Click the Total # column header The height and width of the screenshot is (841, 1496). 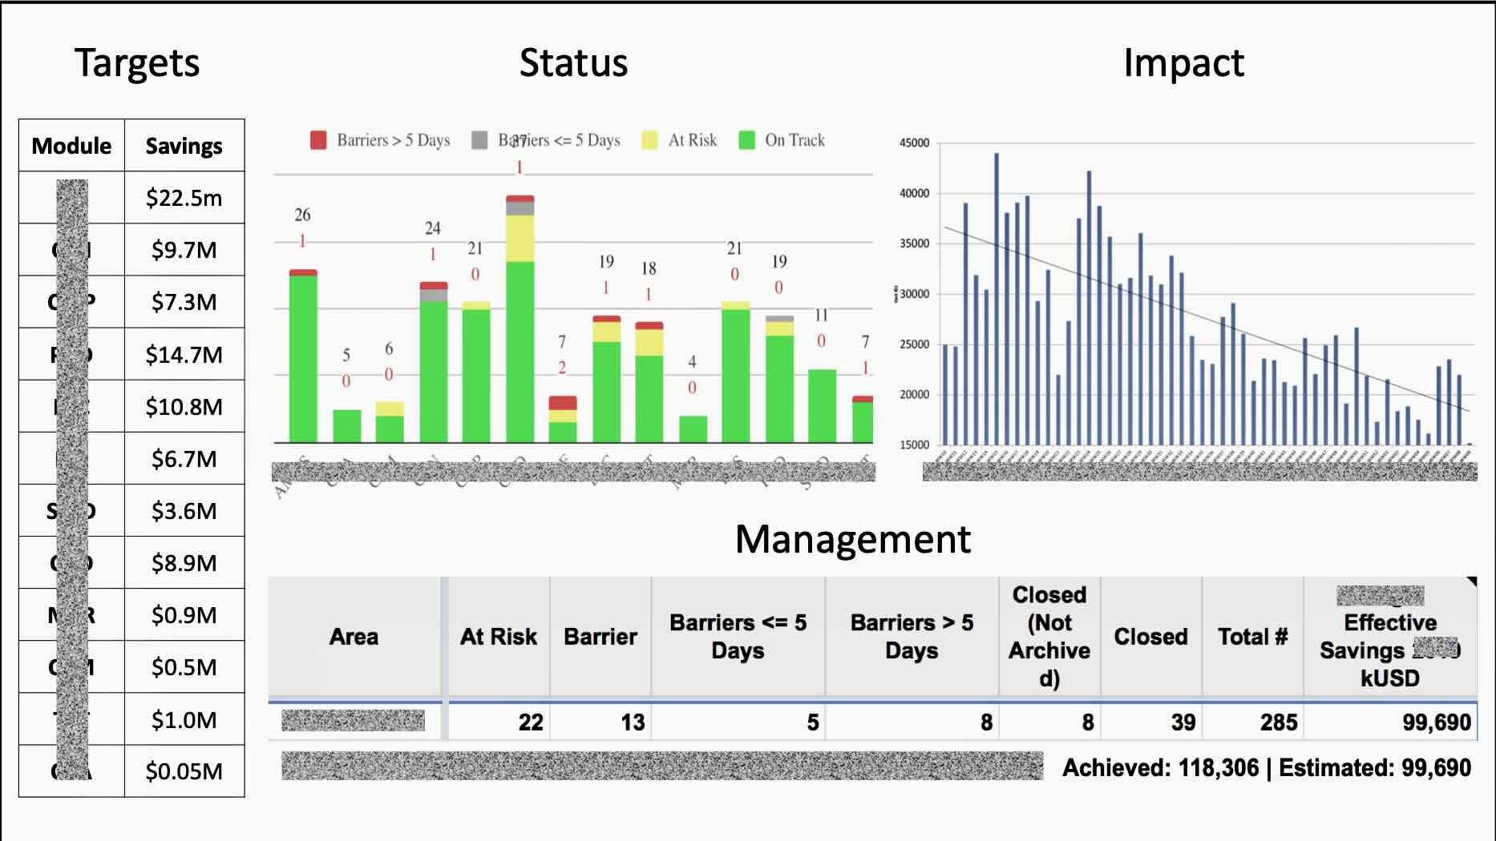point(1252,637)
